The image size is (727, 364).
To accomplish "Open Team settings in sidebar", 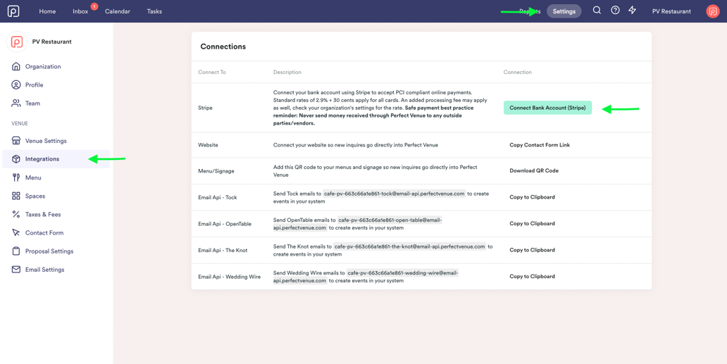I will 32,103.
